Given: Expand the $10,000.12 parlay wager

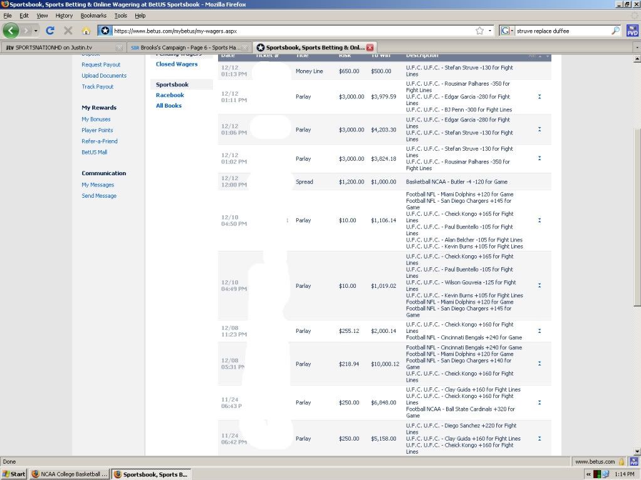Looking at the screenshot, I should click(539, 363).
